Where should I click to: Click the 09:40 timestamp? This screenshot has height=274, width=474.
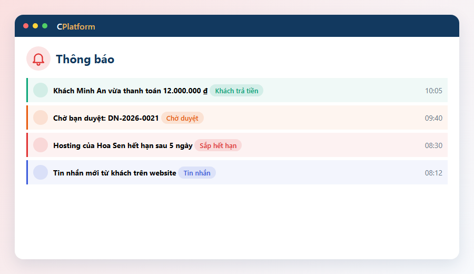pyautogui.click(x=433, y=118)
